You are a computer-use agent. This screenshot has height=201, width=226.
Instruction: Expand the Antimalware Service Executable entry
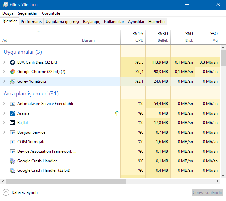point(4,104)
